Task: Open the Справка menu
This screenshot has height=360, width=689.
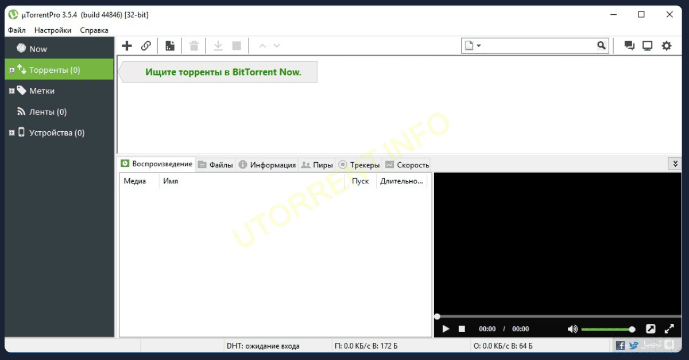Action: [x=94, y=30]
